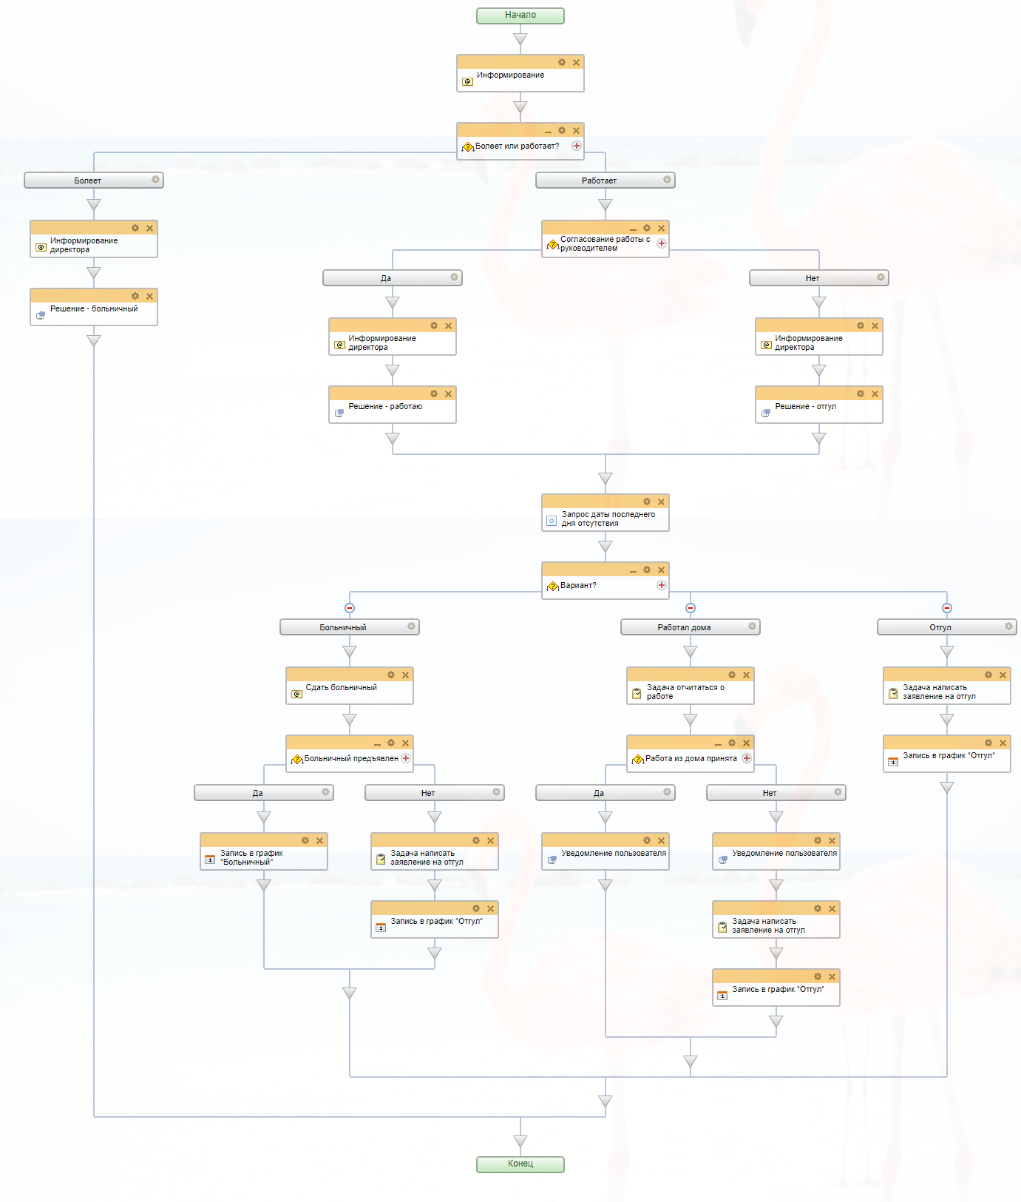This screenshot has width=1021, height=1202.
Task: Open settings gear of top Информирование block
Action: pos(562,63)
